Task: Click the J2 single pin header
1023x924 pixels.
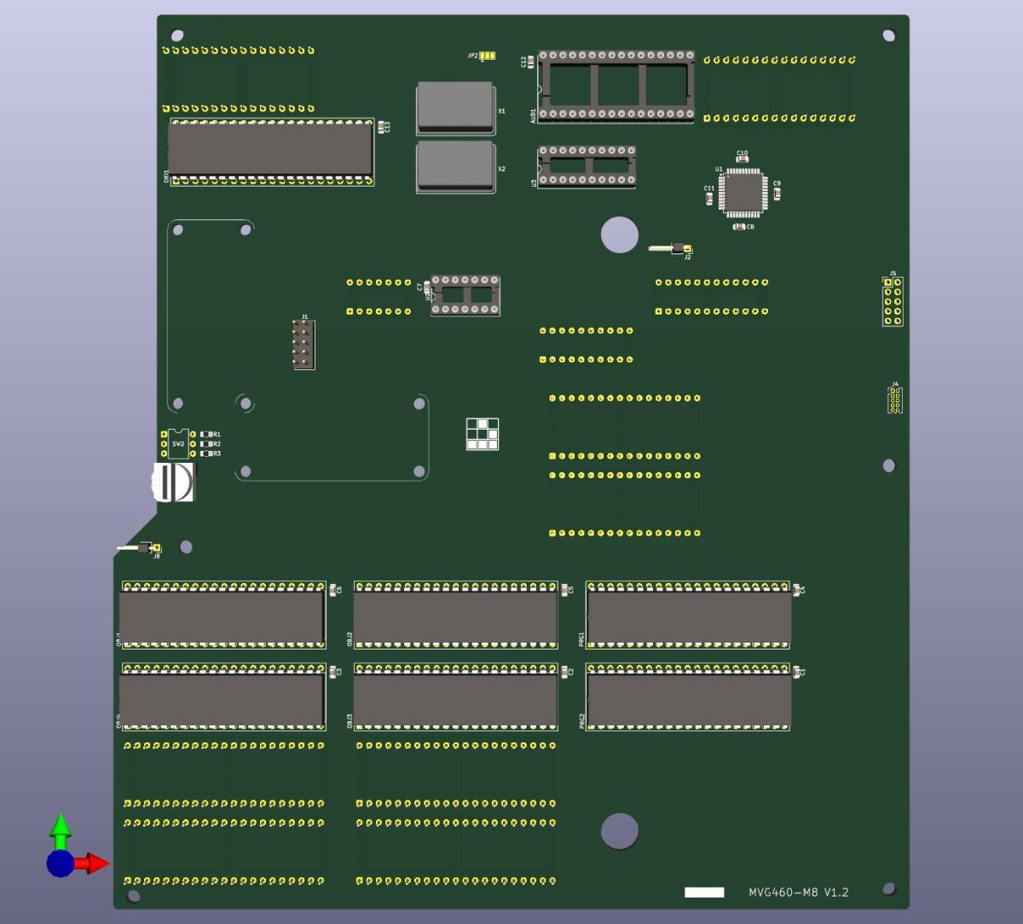Action: [x=670, y=248]
